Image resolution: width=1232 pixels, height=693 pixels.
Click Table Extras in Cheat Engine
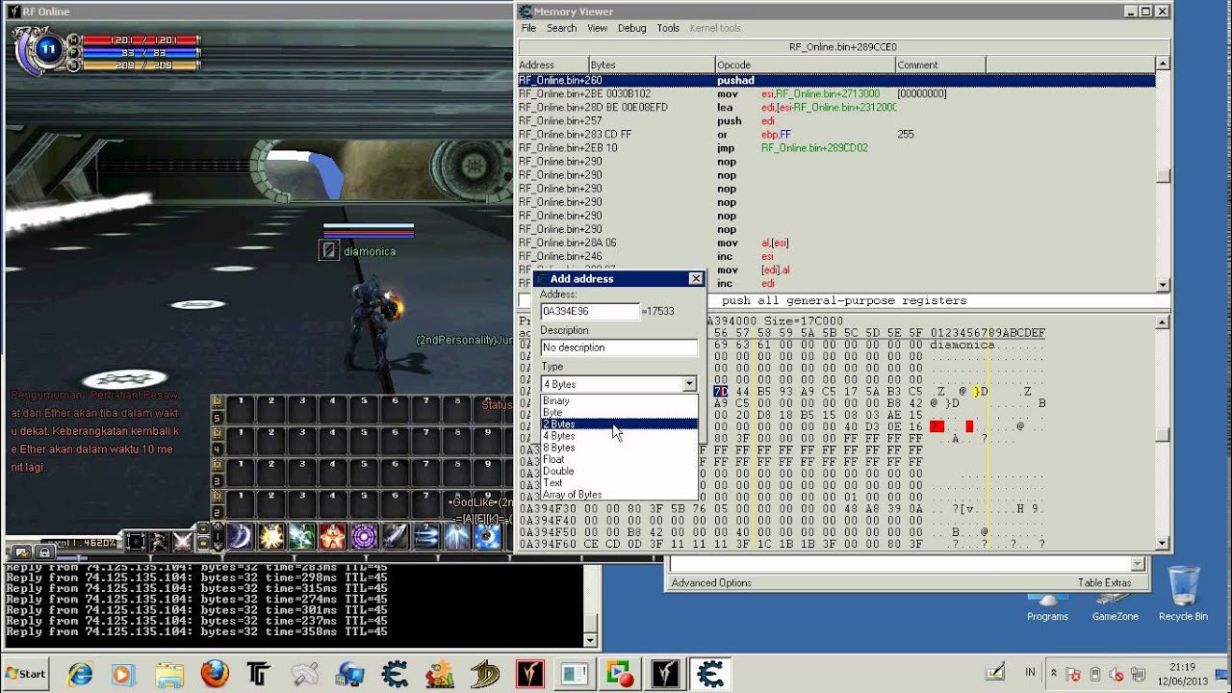(x=1104, y=583)
